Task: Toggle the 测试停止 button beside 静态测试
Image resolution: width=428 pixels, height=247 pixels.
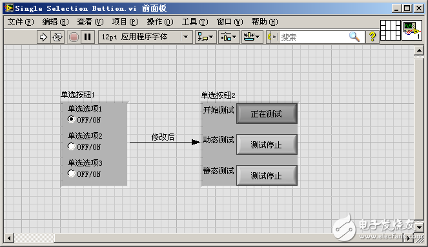Action: 267,175
